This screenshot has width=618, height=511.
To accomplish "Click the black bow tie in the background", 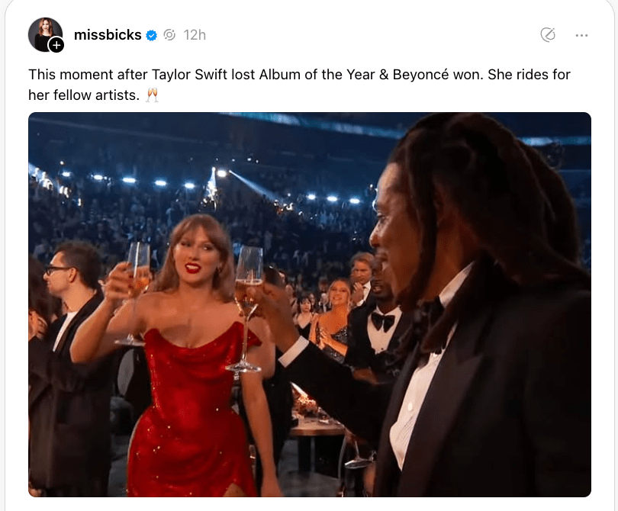I will pos(382,322).
